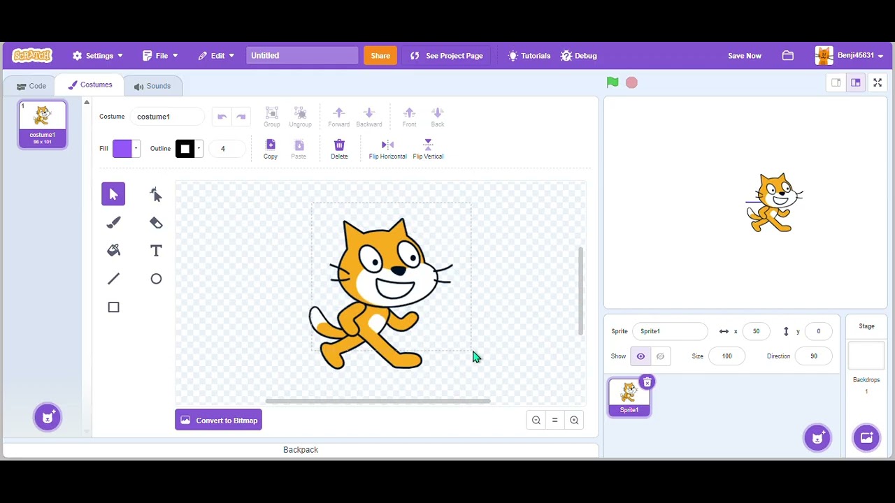Click Save Now
This screenshot has height=503, width=895.
pyautogui.click(x=745, y=56)
